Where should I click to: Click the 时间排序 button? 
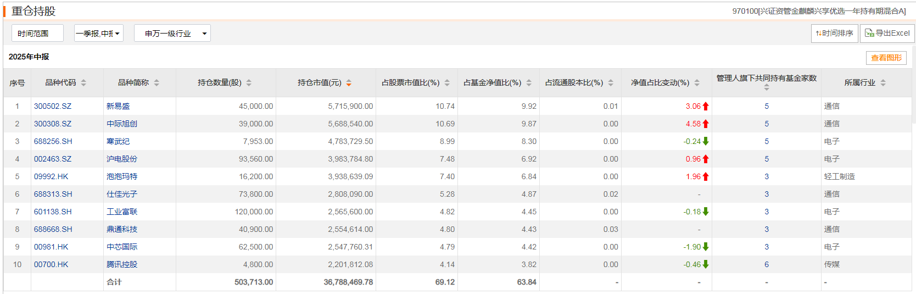(834, 34)
